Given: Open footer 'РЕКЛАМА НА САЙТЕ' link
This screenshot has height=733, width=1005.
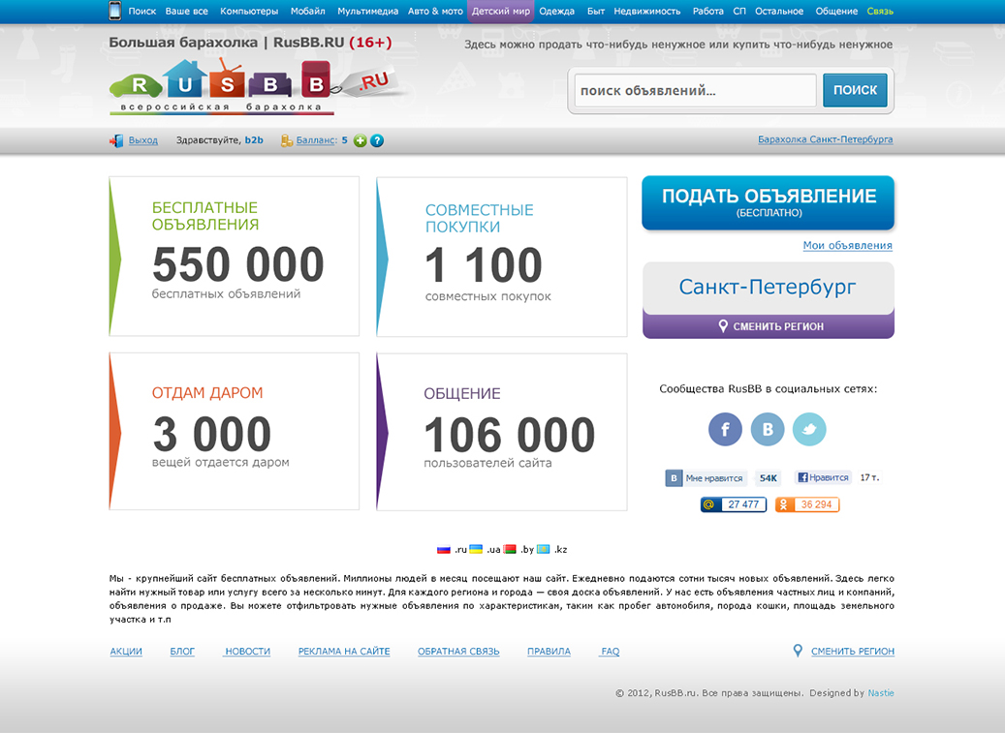Looking at the screenshot, I should click(x=343, y=651).
